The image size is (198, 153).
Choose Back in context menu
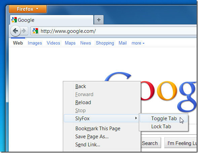(x=102, y=86)
